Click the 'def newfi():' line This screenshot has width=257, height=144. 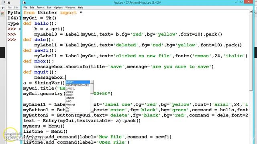pos(40,50)
